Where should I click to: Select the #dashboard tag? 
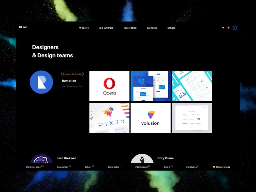tap(141, 167)
